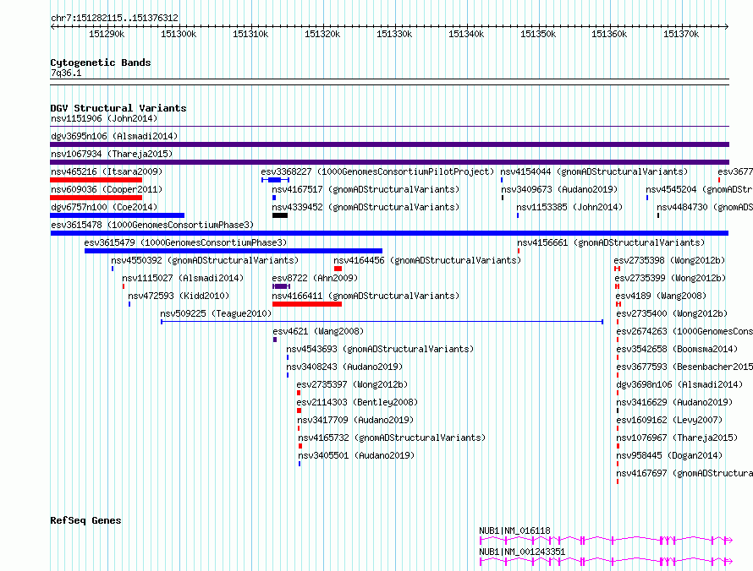Click the esv3677593 (Besenbacher2015) label
753x571 pixels.
pyautogui.click(x=684, y=367)
